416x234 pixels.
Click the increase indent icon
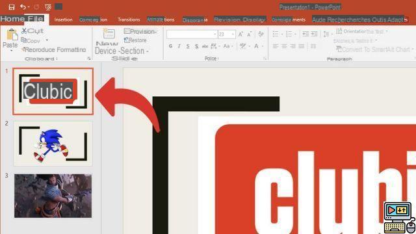coord(315,34)
